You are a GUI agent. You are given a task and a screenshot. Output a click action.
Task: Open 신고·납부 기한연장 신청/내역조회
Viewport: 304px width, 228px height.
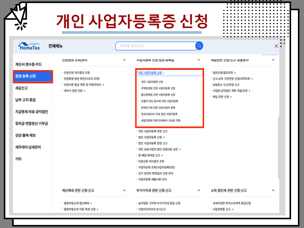(231, 79)
